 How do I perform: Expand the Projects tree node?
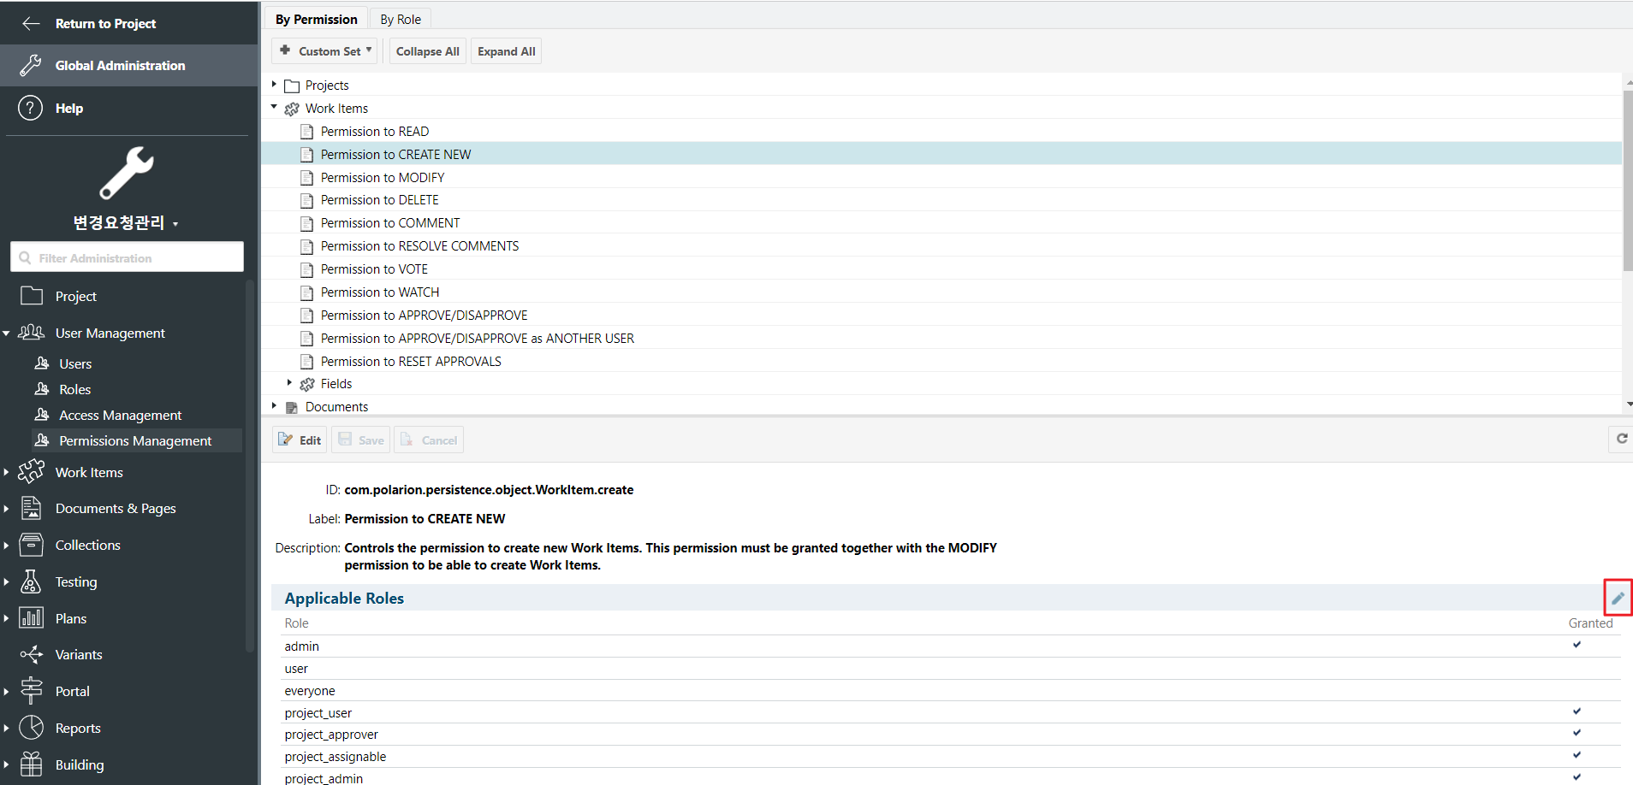(274, 85)
